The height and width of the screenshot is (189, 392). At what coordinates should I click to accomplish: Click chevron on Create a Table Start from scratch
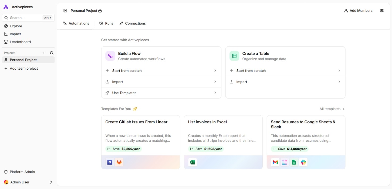click(x=339, y=71)
